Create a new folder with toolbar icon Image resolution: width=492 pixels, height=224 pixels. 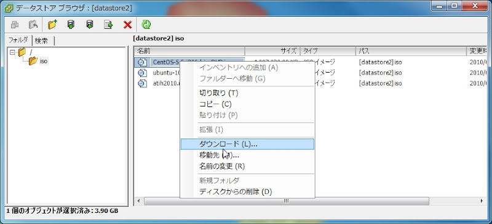[52, 24]
